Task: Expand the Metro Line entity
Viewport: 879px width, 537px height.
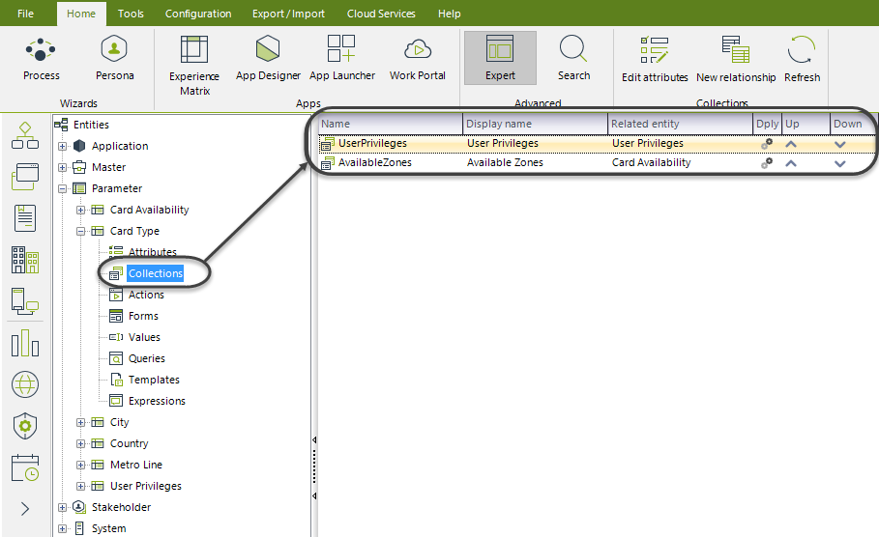Action: (81, 466)
